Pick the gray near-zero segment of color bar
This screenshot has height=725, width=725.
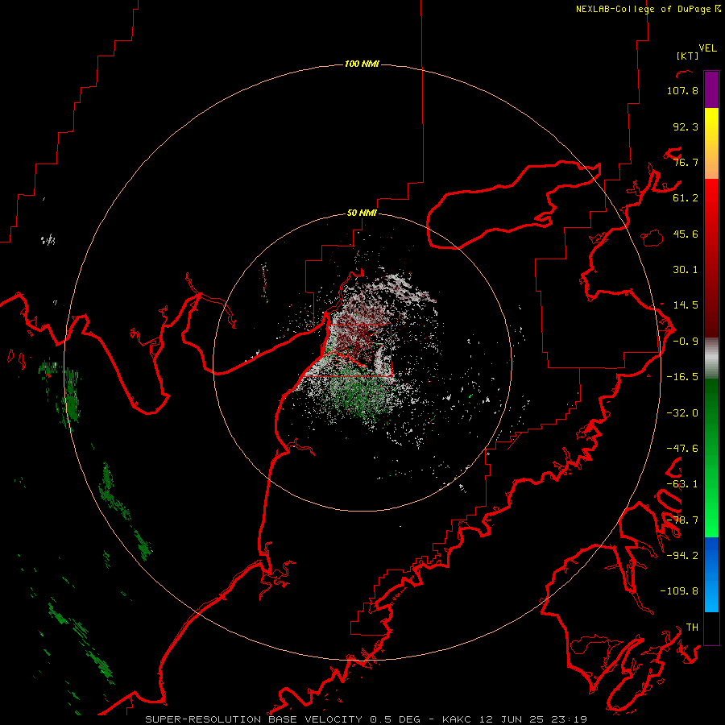(711, 358)
